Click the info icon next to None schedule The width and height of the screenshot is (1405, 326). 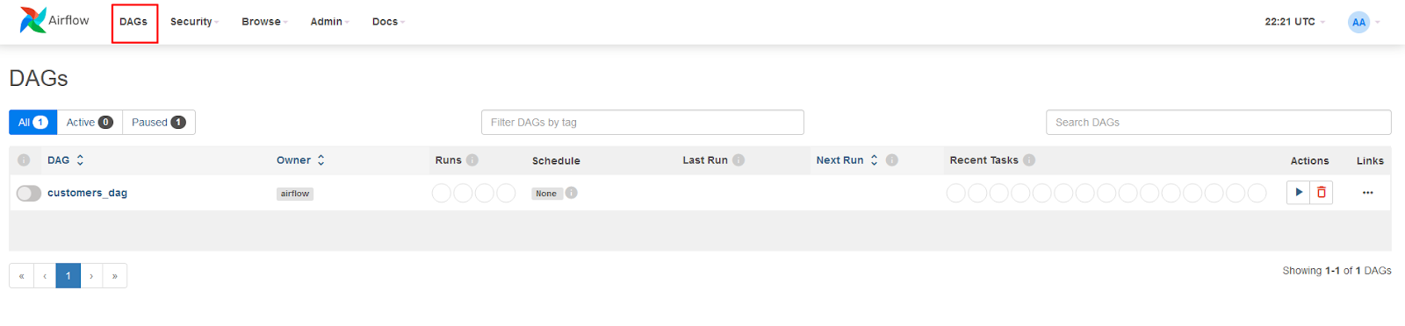coord(572,193)
